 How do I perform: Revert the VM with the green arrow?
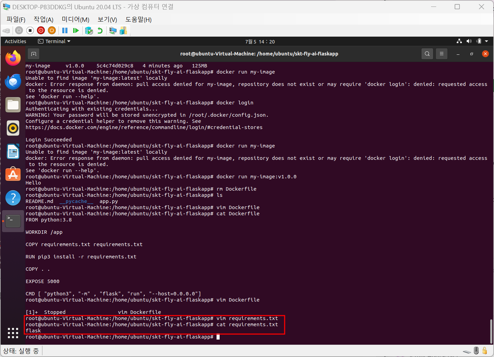(100, 30)
